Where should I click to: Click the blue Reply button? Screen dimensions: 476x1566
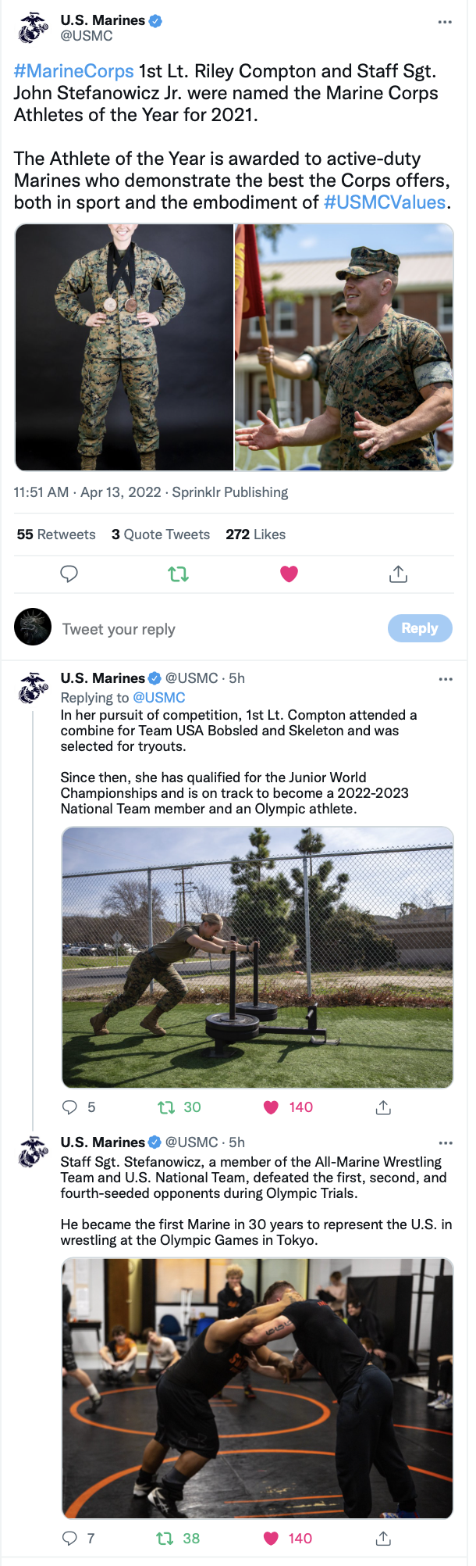[420, 628]
